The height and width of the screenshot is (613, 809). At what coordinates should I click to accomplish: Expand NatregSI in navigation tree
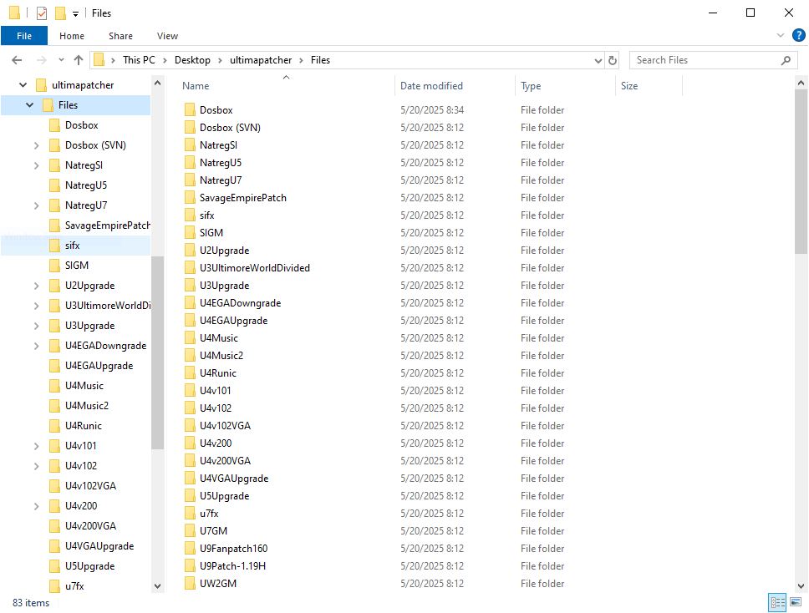(36, 165)
